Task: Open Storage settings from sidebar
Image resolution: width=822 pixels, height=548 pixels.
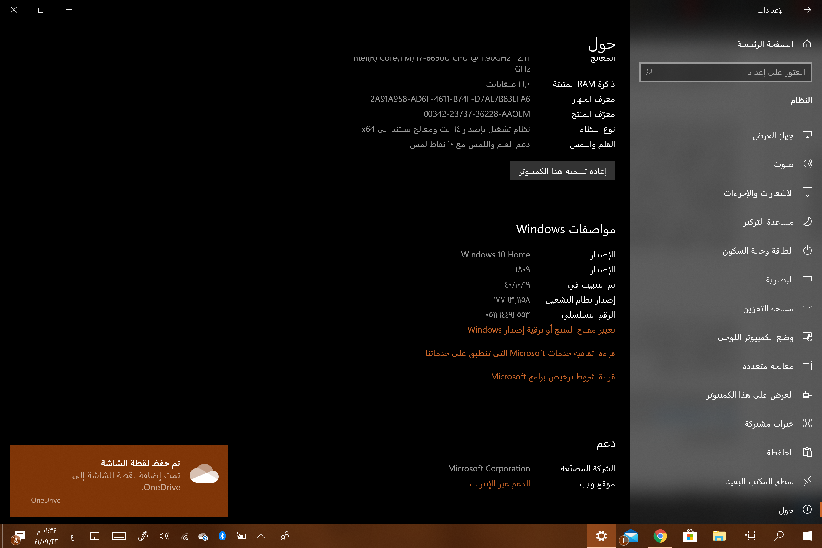Action: point(768,308)
